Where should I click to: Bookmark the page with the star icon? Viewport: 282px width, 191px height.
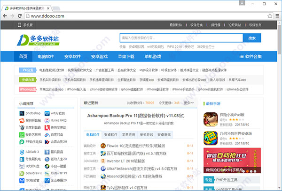coord(270,16)
